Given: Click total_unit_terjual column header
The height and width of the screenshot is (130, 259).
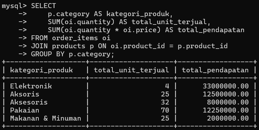Looking at the screenshot, I should [131, 70].
